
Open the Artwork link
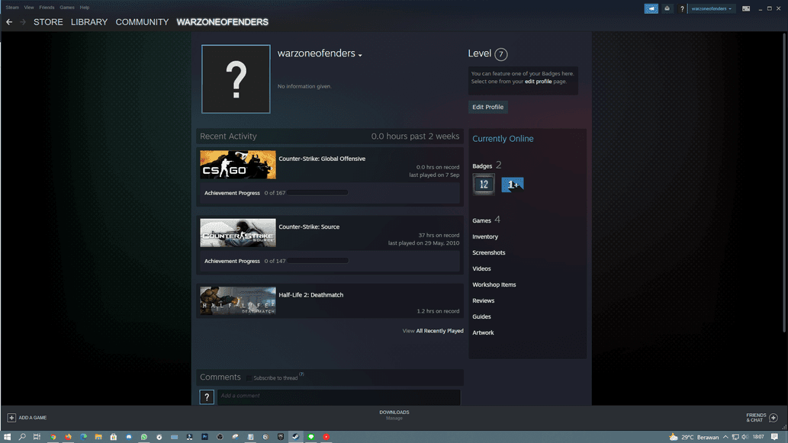483,332
